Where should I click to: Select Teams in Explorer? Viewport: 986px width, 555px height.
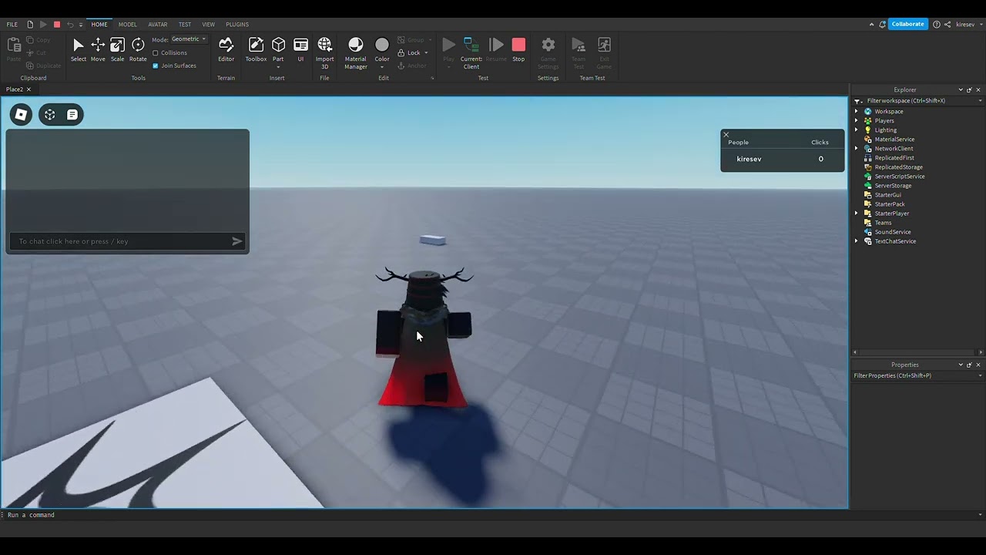click(883, 223)
